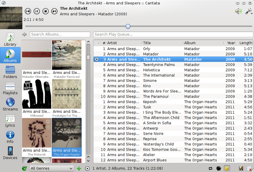This screenshot has height=172, width=254.
Task: Select the playing track 'The Architekt'
Action: [x=173, y=59]
